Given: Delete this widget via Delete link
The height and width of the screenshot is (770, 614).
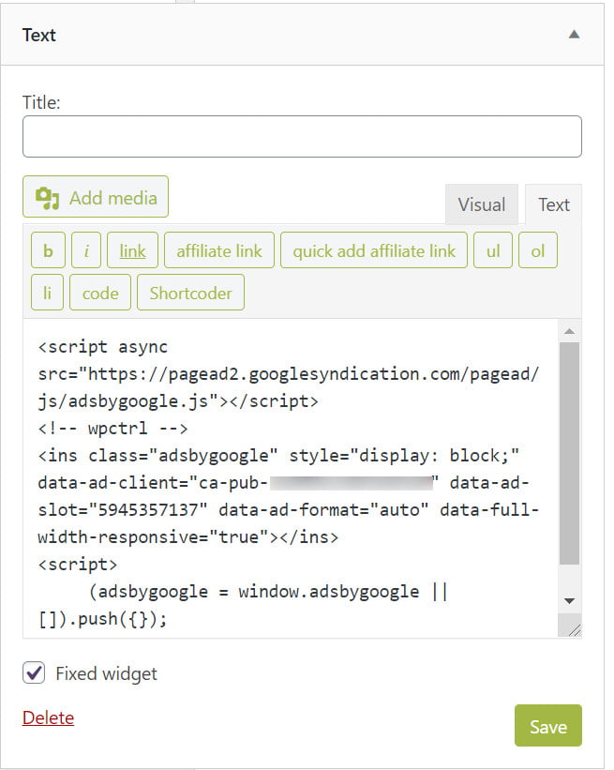Looking at the screenshot, I should [48, 717].
